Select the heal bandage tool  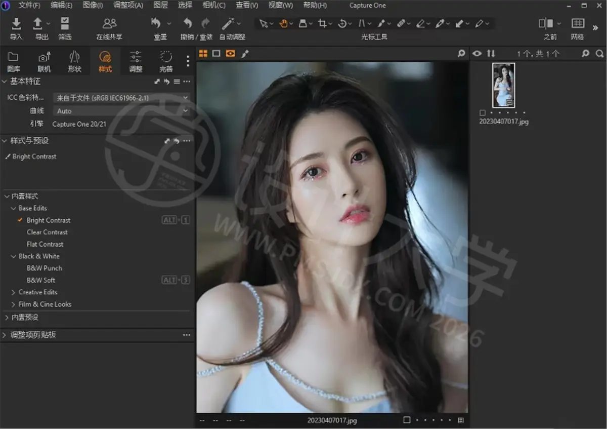[401, 23]
